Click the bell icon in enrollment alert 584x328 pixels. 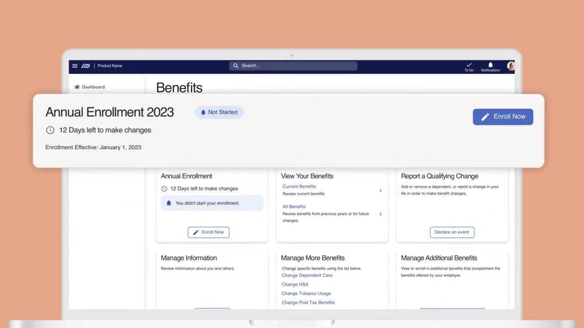169,203
